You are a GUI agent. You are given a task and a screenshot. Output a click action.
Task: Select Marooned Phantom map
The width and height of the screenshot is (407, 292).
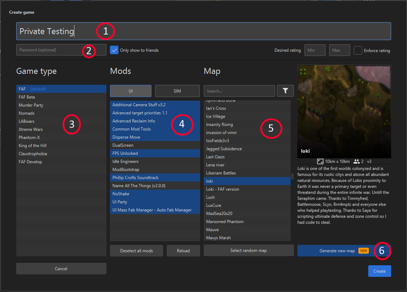click(247, 222)
